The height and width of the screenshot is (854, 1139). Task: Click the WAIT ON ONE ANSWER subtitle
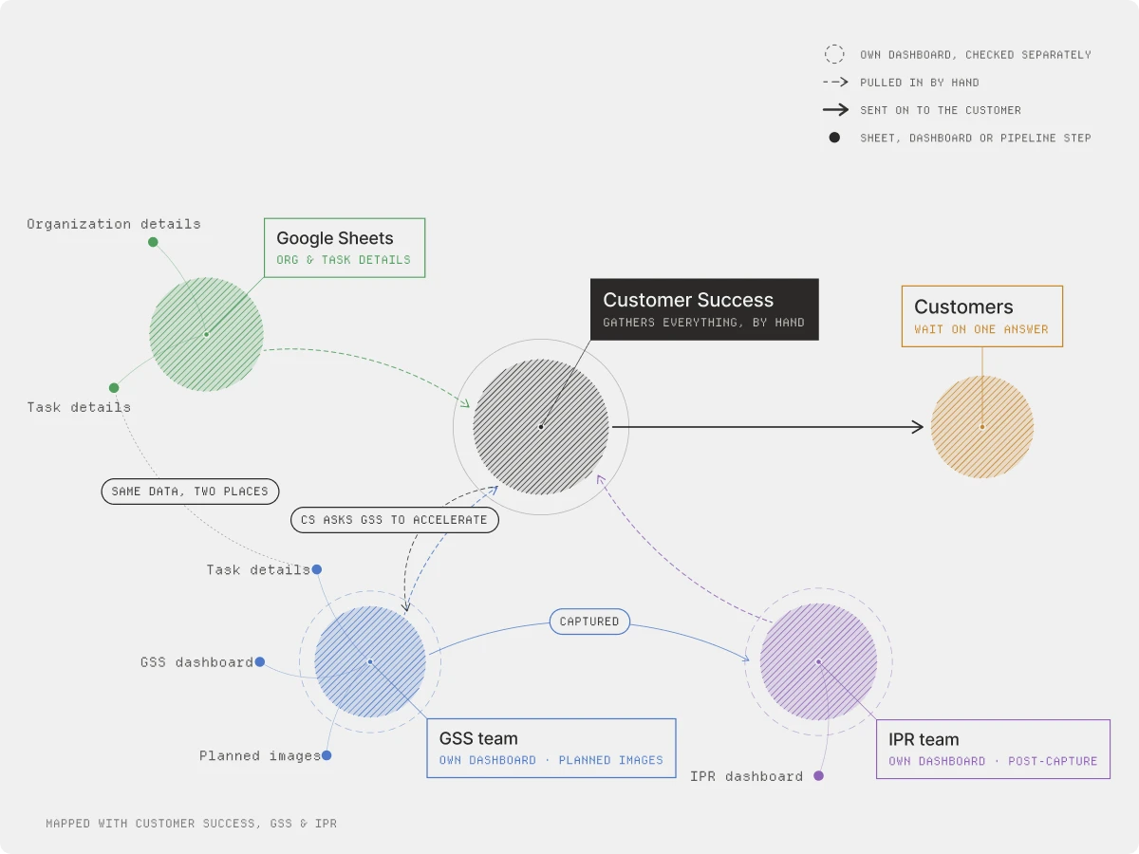pyautogui.click(x=981, y=329)
